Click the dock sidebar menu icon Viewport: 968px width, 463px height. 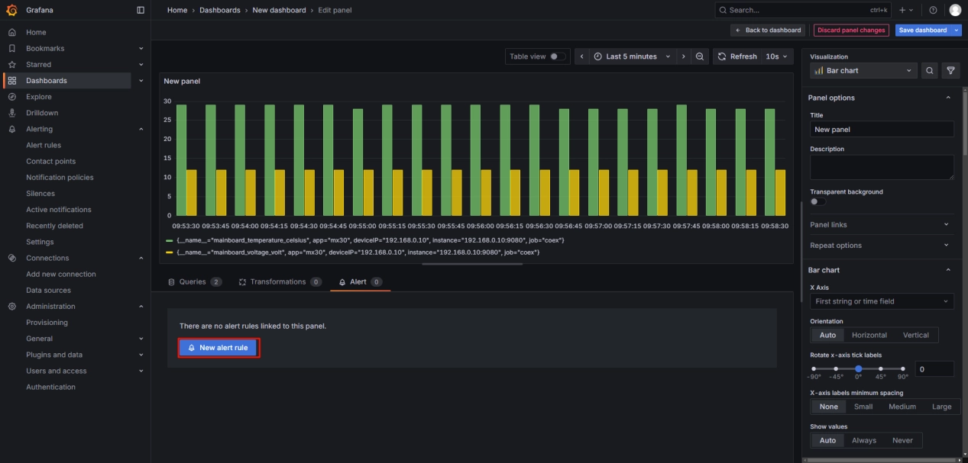tap(140, 10)
